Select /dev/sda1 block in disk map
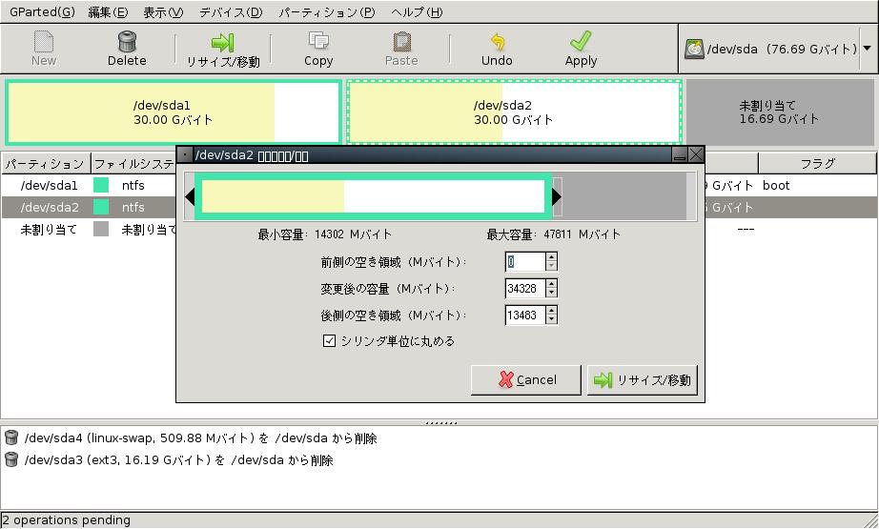Screen dimensions: 879x529 coord(173,112)
